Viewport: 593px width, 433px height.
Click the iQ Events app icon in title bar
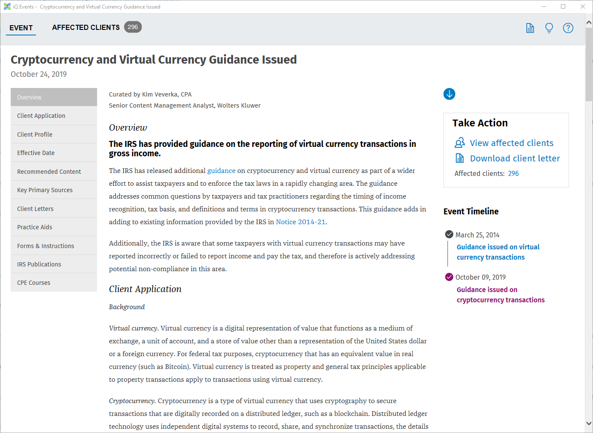pyautogui.click(x=7, y=7)
